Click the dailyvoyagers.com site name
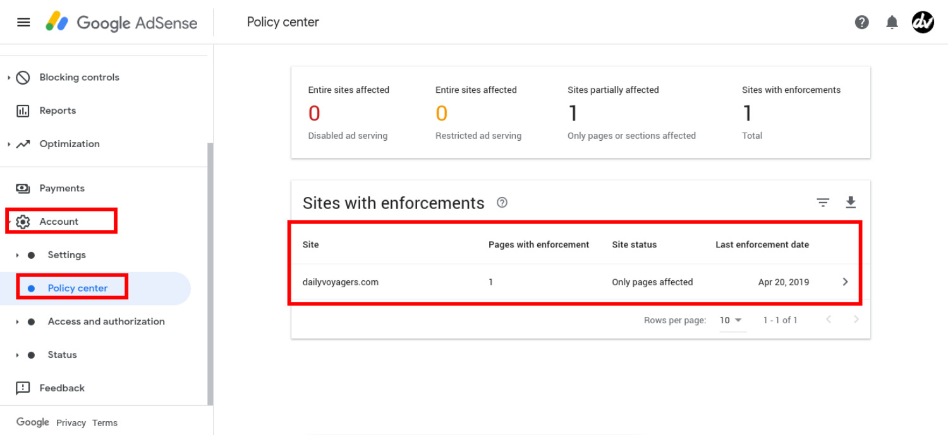Viewport: 948px width, 435px height. pyautogui.click(x=341, y=282)
